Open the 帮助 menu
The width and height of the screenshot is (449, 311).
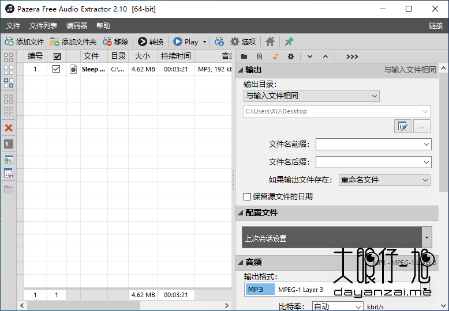click(103, 26)
